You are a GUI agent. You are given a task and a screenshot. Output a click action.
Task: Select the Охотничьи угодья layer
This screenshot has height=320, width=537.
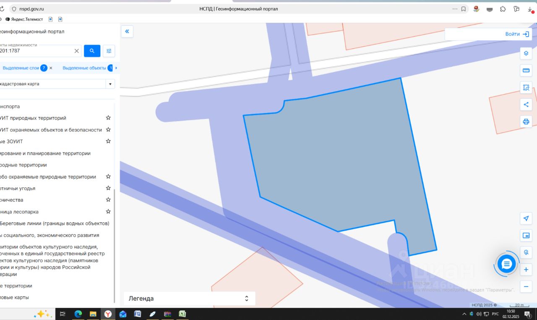coord(18,189)
